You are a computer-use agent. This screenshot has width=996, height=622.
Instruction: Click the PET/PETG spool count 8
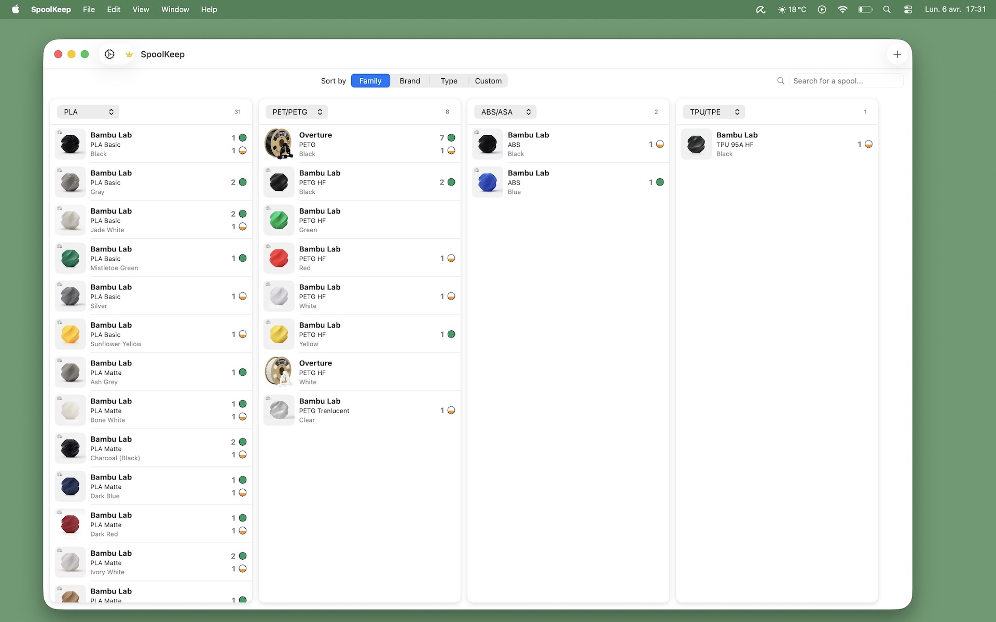pos(447,112)
